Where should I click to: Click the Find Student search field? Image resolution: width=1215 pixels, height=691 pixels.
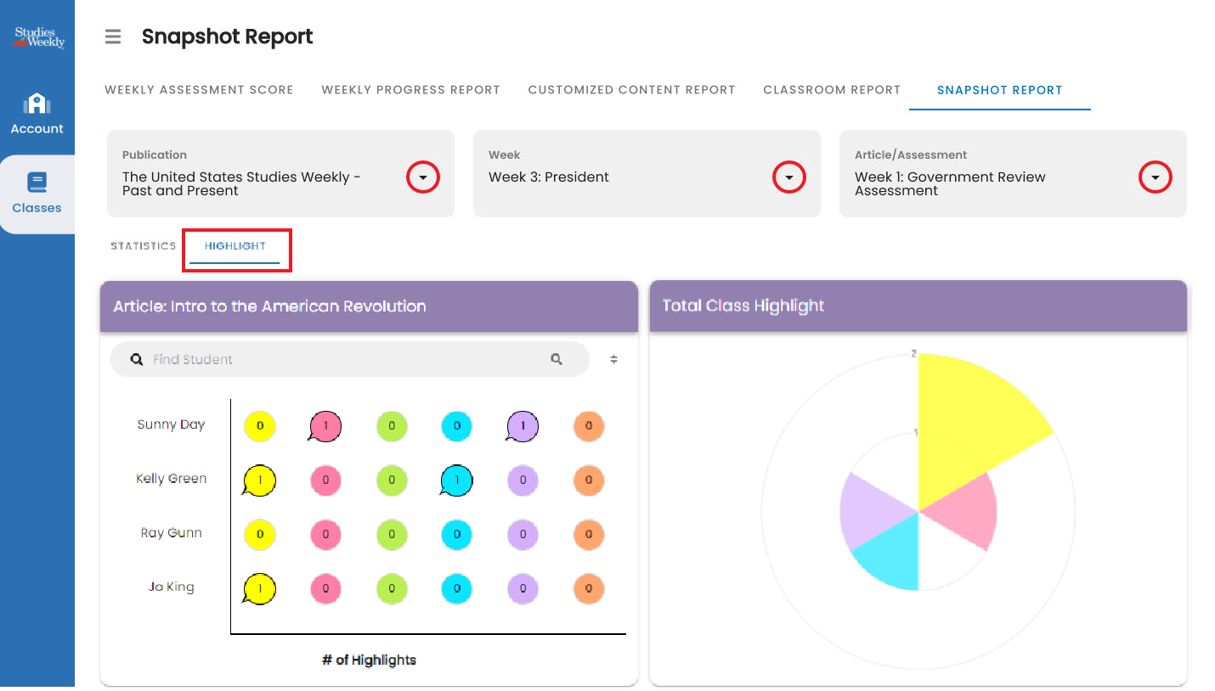[349, 359]
